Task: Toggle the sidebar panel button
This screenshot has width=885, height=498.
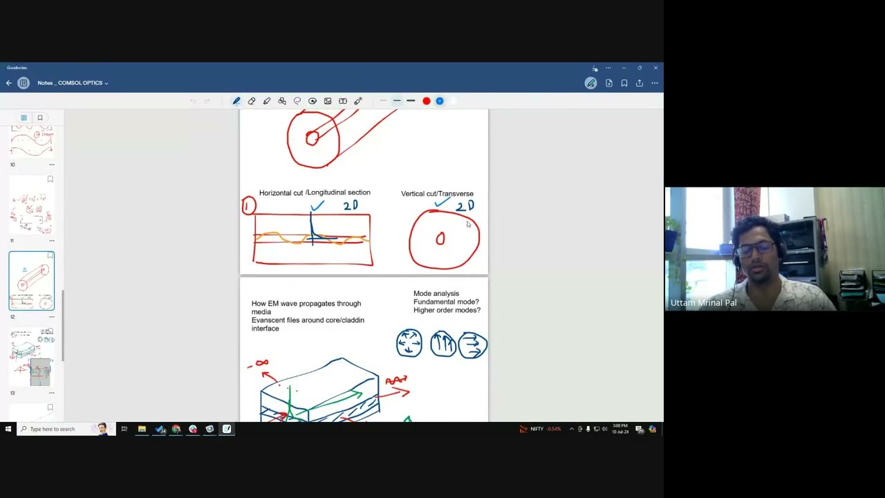Action: point(24,83)
